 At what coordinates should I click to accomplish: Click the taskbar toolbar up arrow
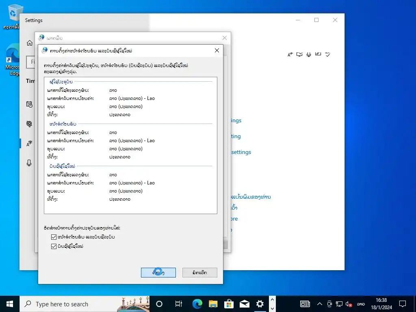point(272,299)
